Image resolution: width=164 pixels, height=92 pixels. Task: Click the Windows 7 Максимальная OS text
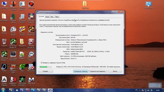click(x=88, y=40)
